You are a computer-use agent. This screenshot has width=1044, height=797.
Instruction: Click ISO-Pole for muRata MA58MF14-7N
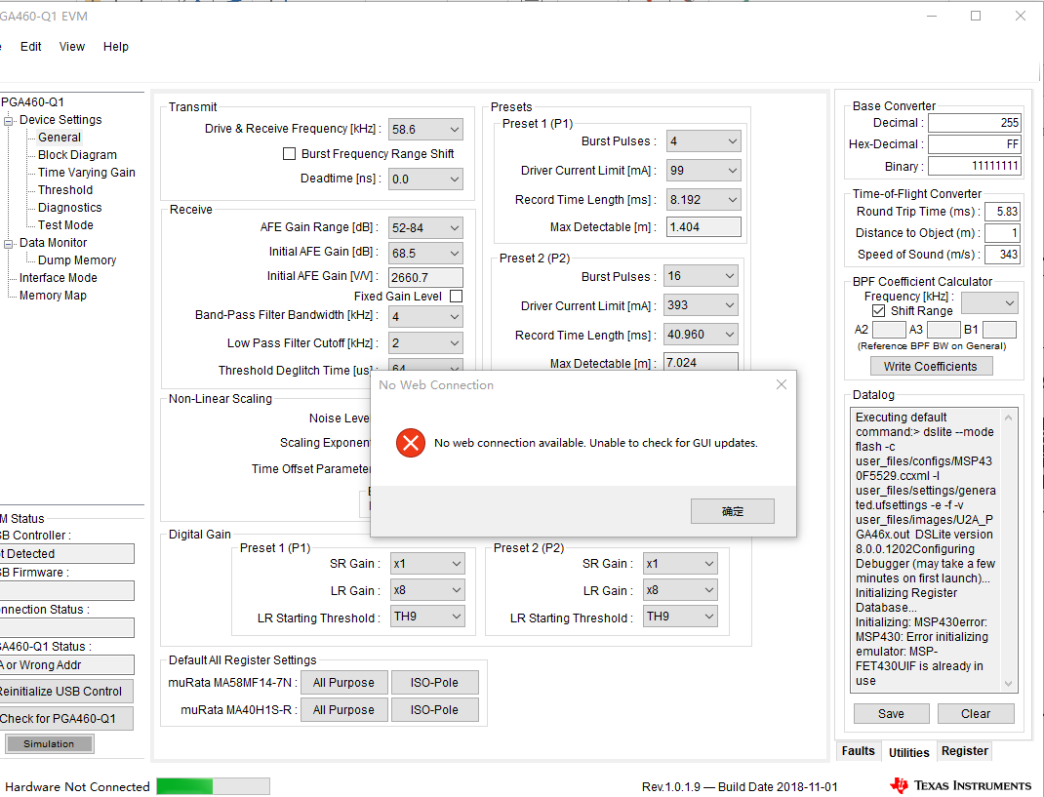click(x=434, y=683)
